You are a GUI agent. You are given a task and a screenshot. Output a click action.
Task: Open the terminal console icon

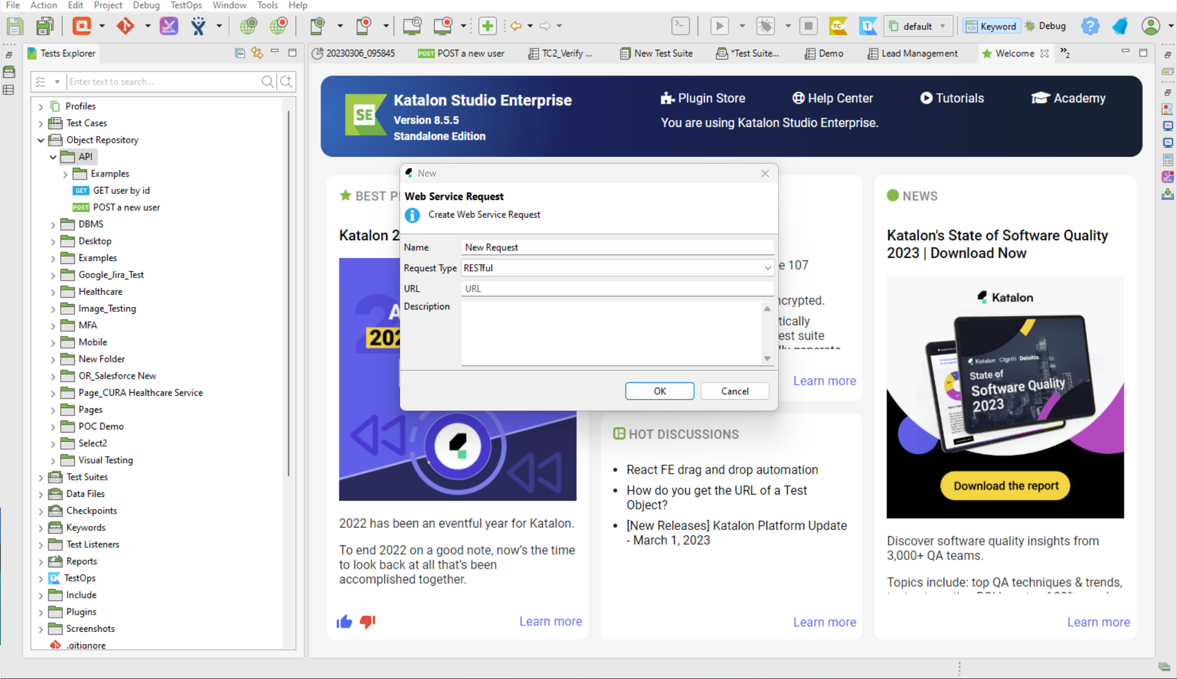pos(681,26)
